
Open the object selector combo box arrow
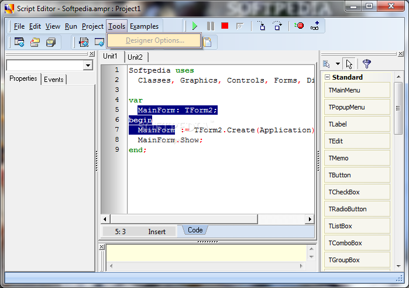(x=88, y=65)
